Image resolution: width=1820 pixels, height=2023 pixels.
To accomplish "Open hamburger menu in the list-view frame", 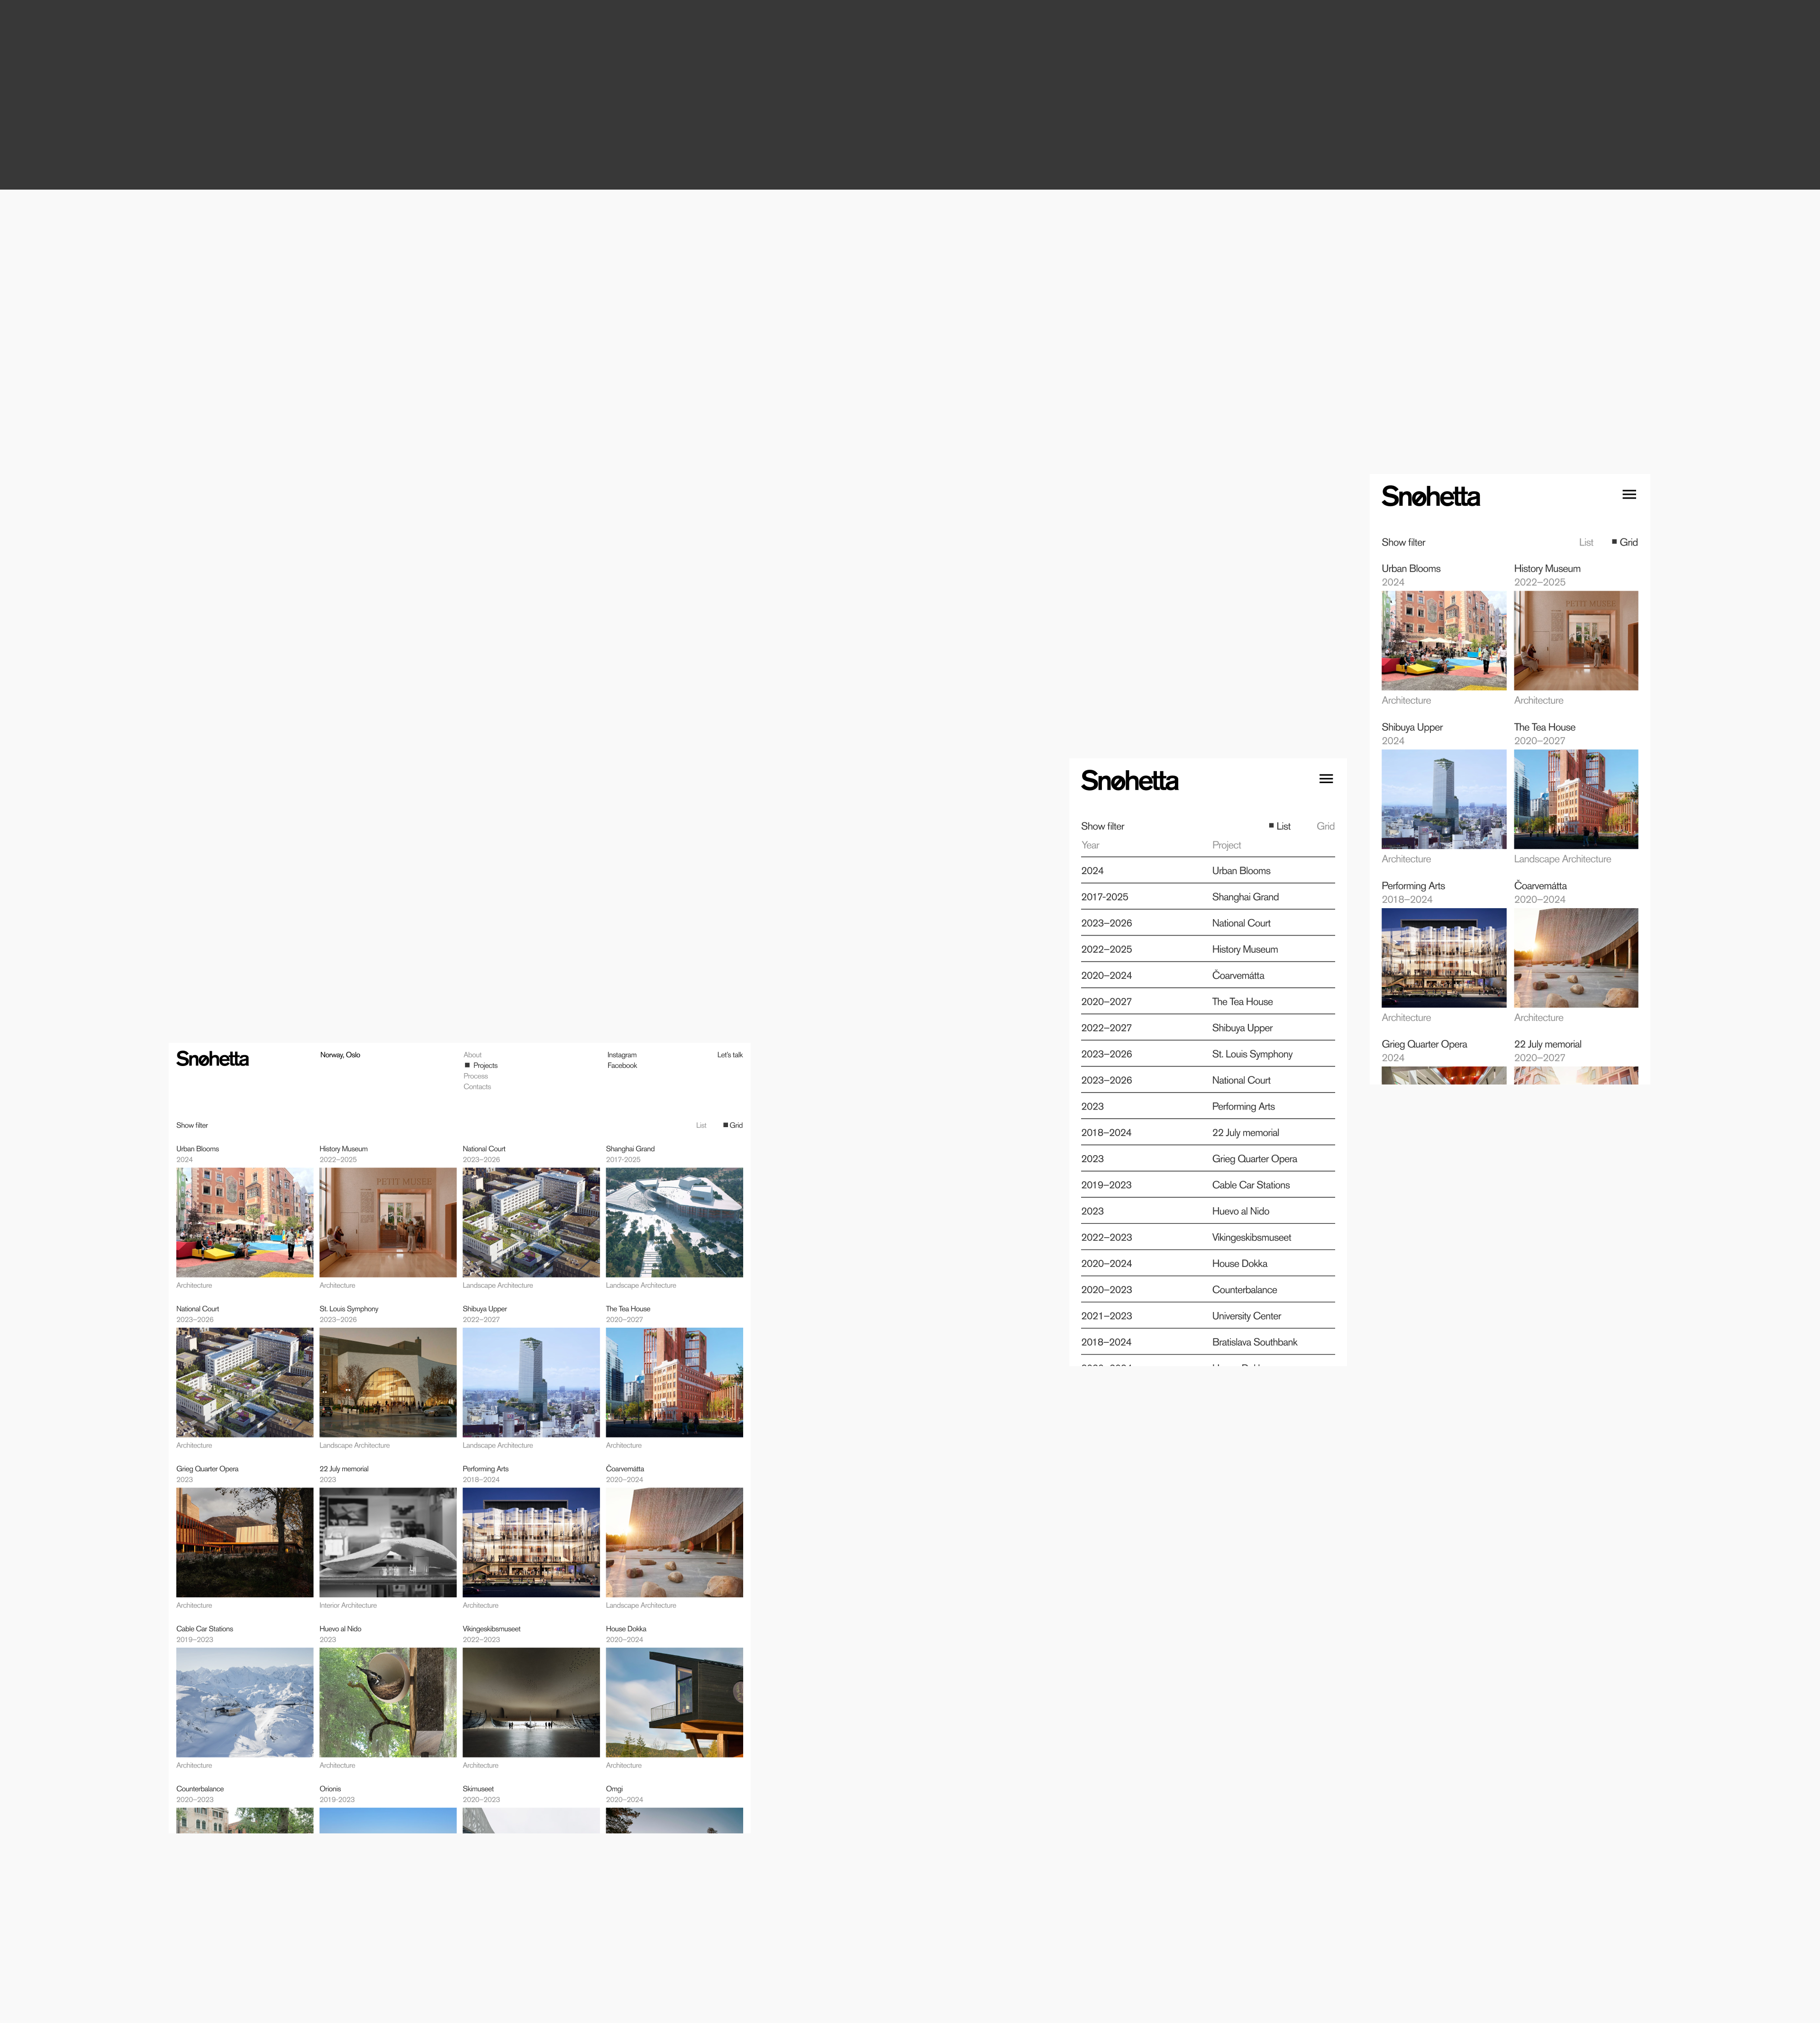I will tap(1326, 779).
